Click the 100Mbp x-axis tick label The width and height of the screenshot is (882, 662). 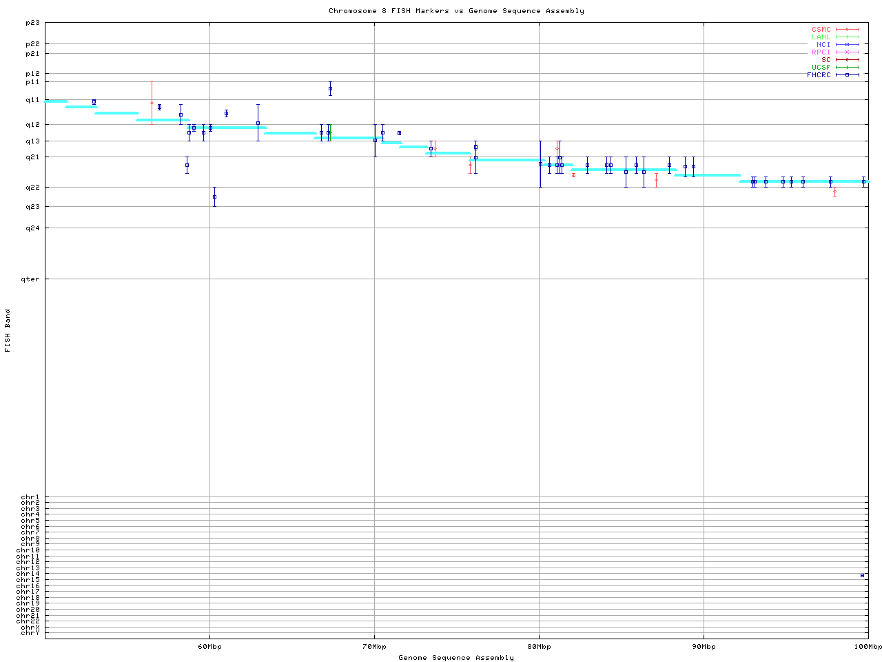pyautogui.click(x=868, y=647)
